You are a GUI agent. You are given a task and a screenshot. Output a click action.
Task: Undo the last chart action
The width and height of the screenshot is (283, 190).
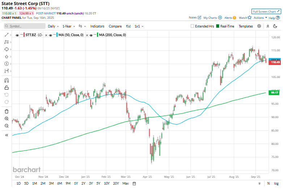tap(7, 95)
